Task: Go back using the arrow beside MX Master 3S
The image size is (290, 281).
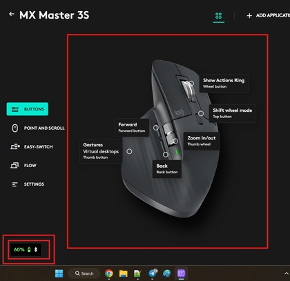Action: click(12, 14)
